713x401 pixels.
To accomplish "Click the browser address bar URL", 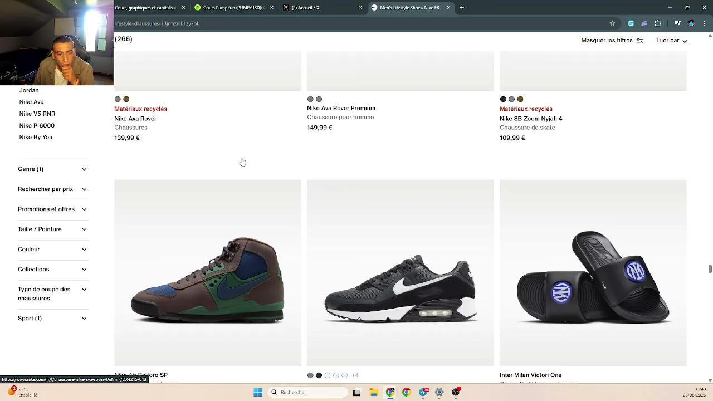I will click(x=157, y=23).
